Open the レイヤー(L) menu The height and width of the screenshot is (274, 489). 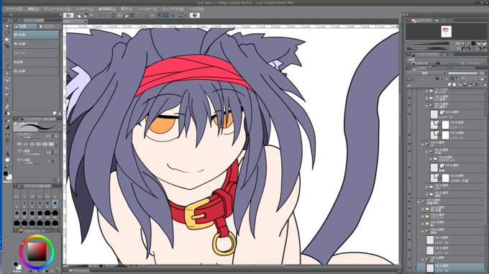click(x=84, y=9)
